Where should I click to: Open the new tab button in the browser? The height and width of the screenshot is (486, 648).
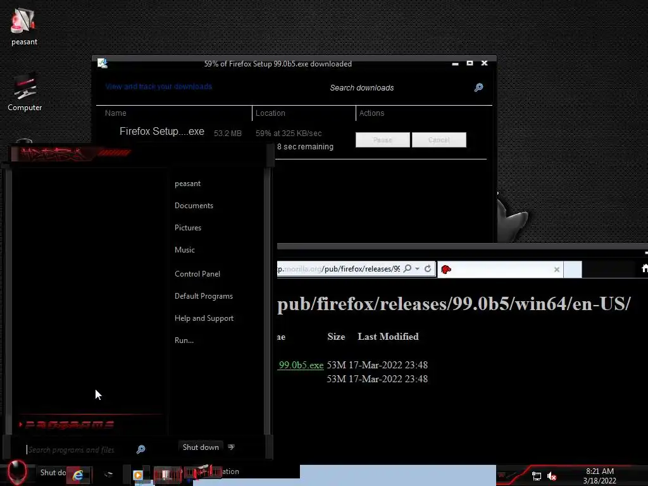pos(572,270)
